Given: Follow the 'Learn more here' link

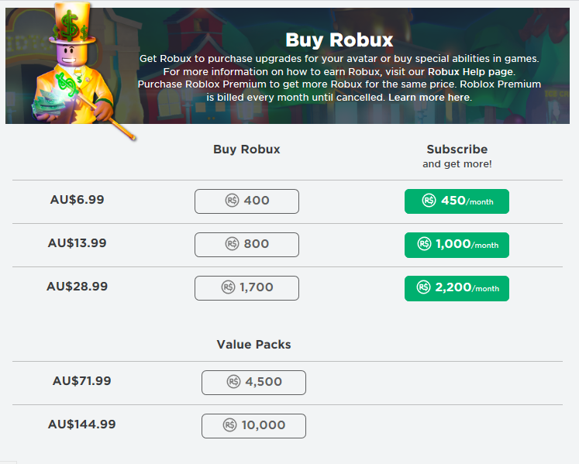Looking at the screenshot, I should [429, 98].
